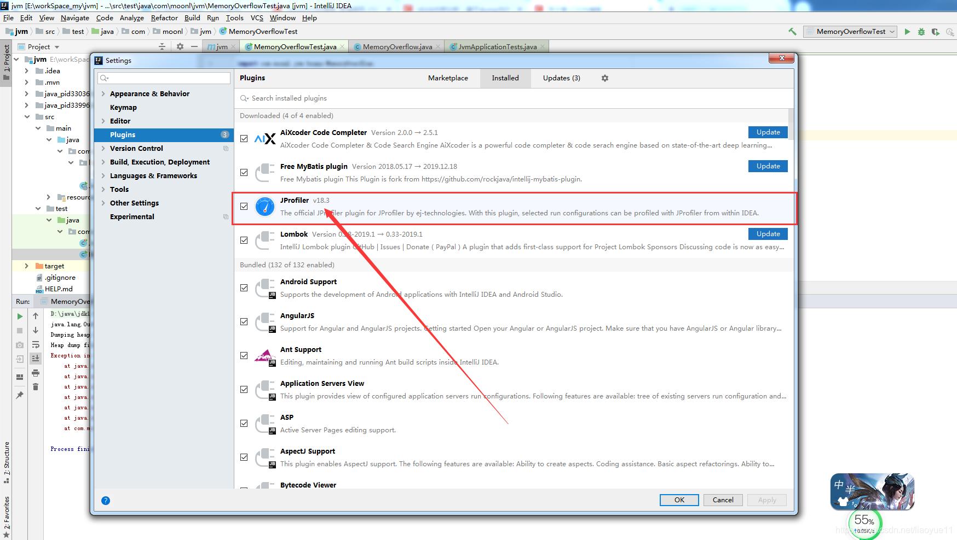Click the Settings help question-mark icon

click(x=106, y=501)
